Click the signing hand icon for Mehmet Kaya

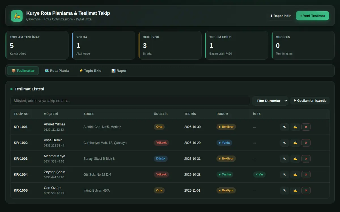295,159
